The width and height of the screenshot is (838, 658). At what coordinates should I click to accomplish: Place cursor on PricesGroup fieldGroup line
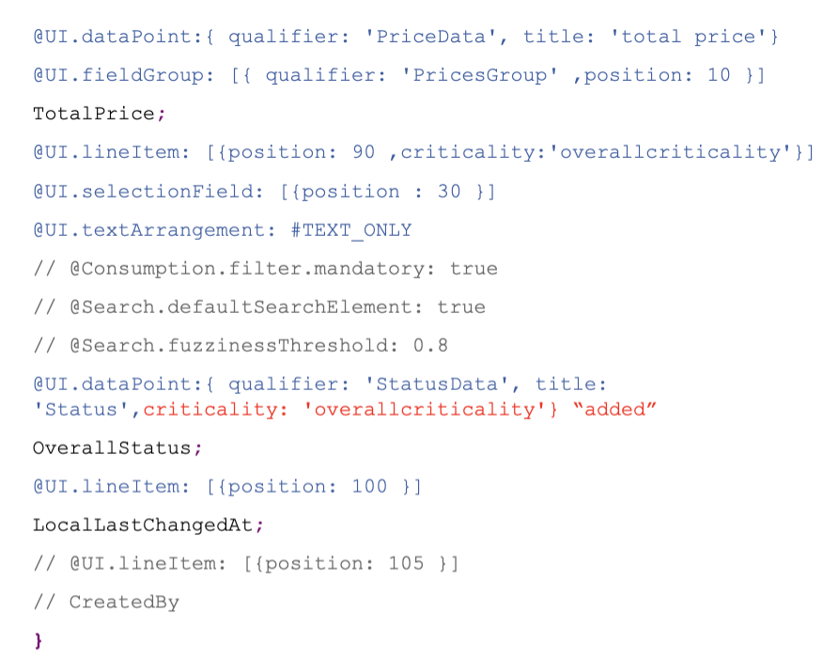[x=399, y=75]
